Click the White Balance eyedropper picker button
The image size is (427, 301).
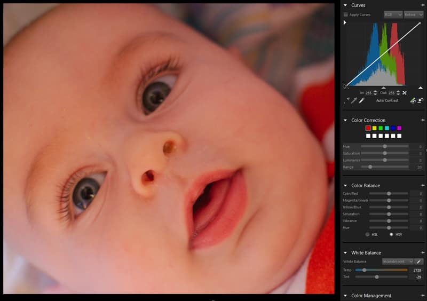(x=419, y=262)
